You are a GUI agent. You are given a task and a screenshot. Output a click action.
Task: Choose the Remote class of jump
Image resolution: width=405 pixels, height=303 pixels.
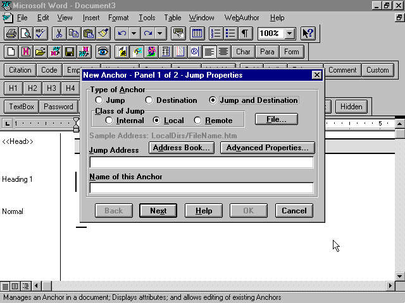point(198,121)
